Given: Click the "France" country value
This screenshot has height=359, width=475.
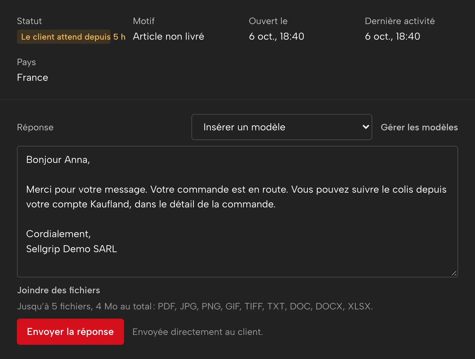Looking at the screenshot, I should [x=33, y=77].
